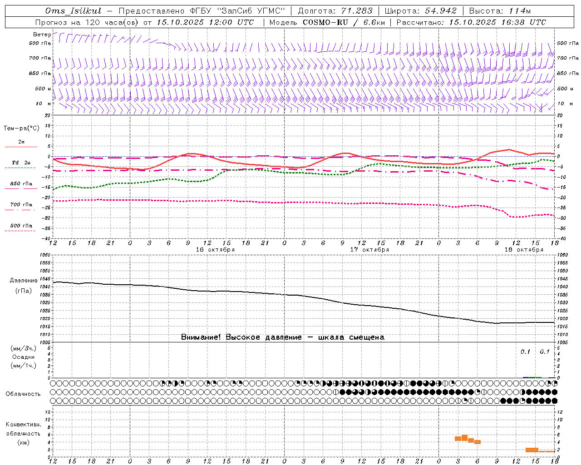This screenshot has width=581, height=465.
Task: Click the forecast start 15.10.2025 12:00 UTC
Action: 205,22
